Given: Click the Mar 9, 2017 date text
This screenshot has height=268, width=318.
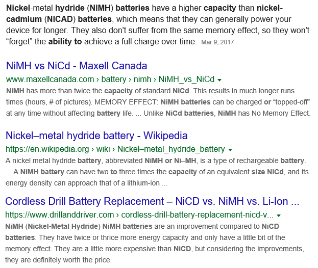Looking at the screenshot, I should (x=217, y=42).
